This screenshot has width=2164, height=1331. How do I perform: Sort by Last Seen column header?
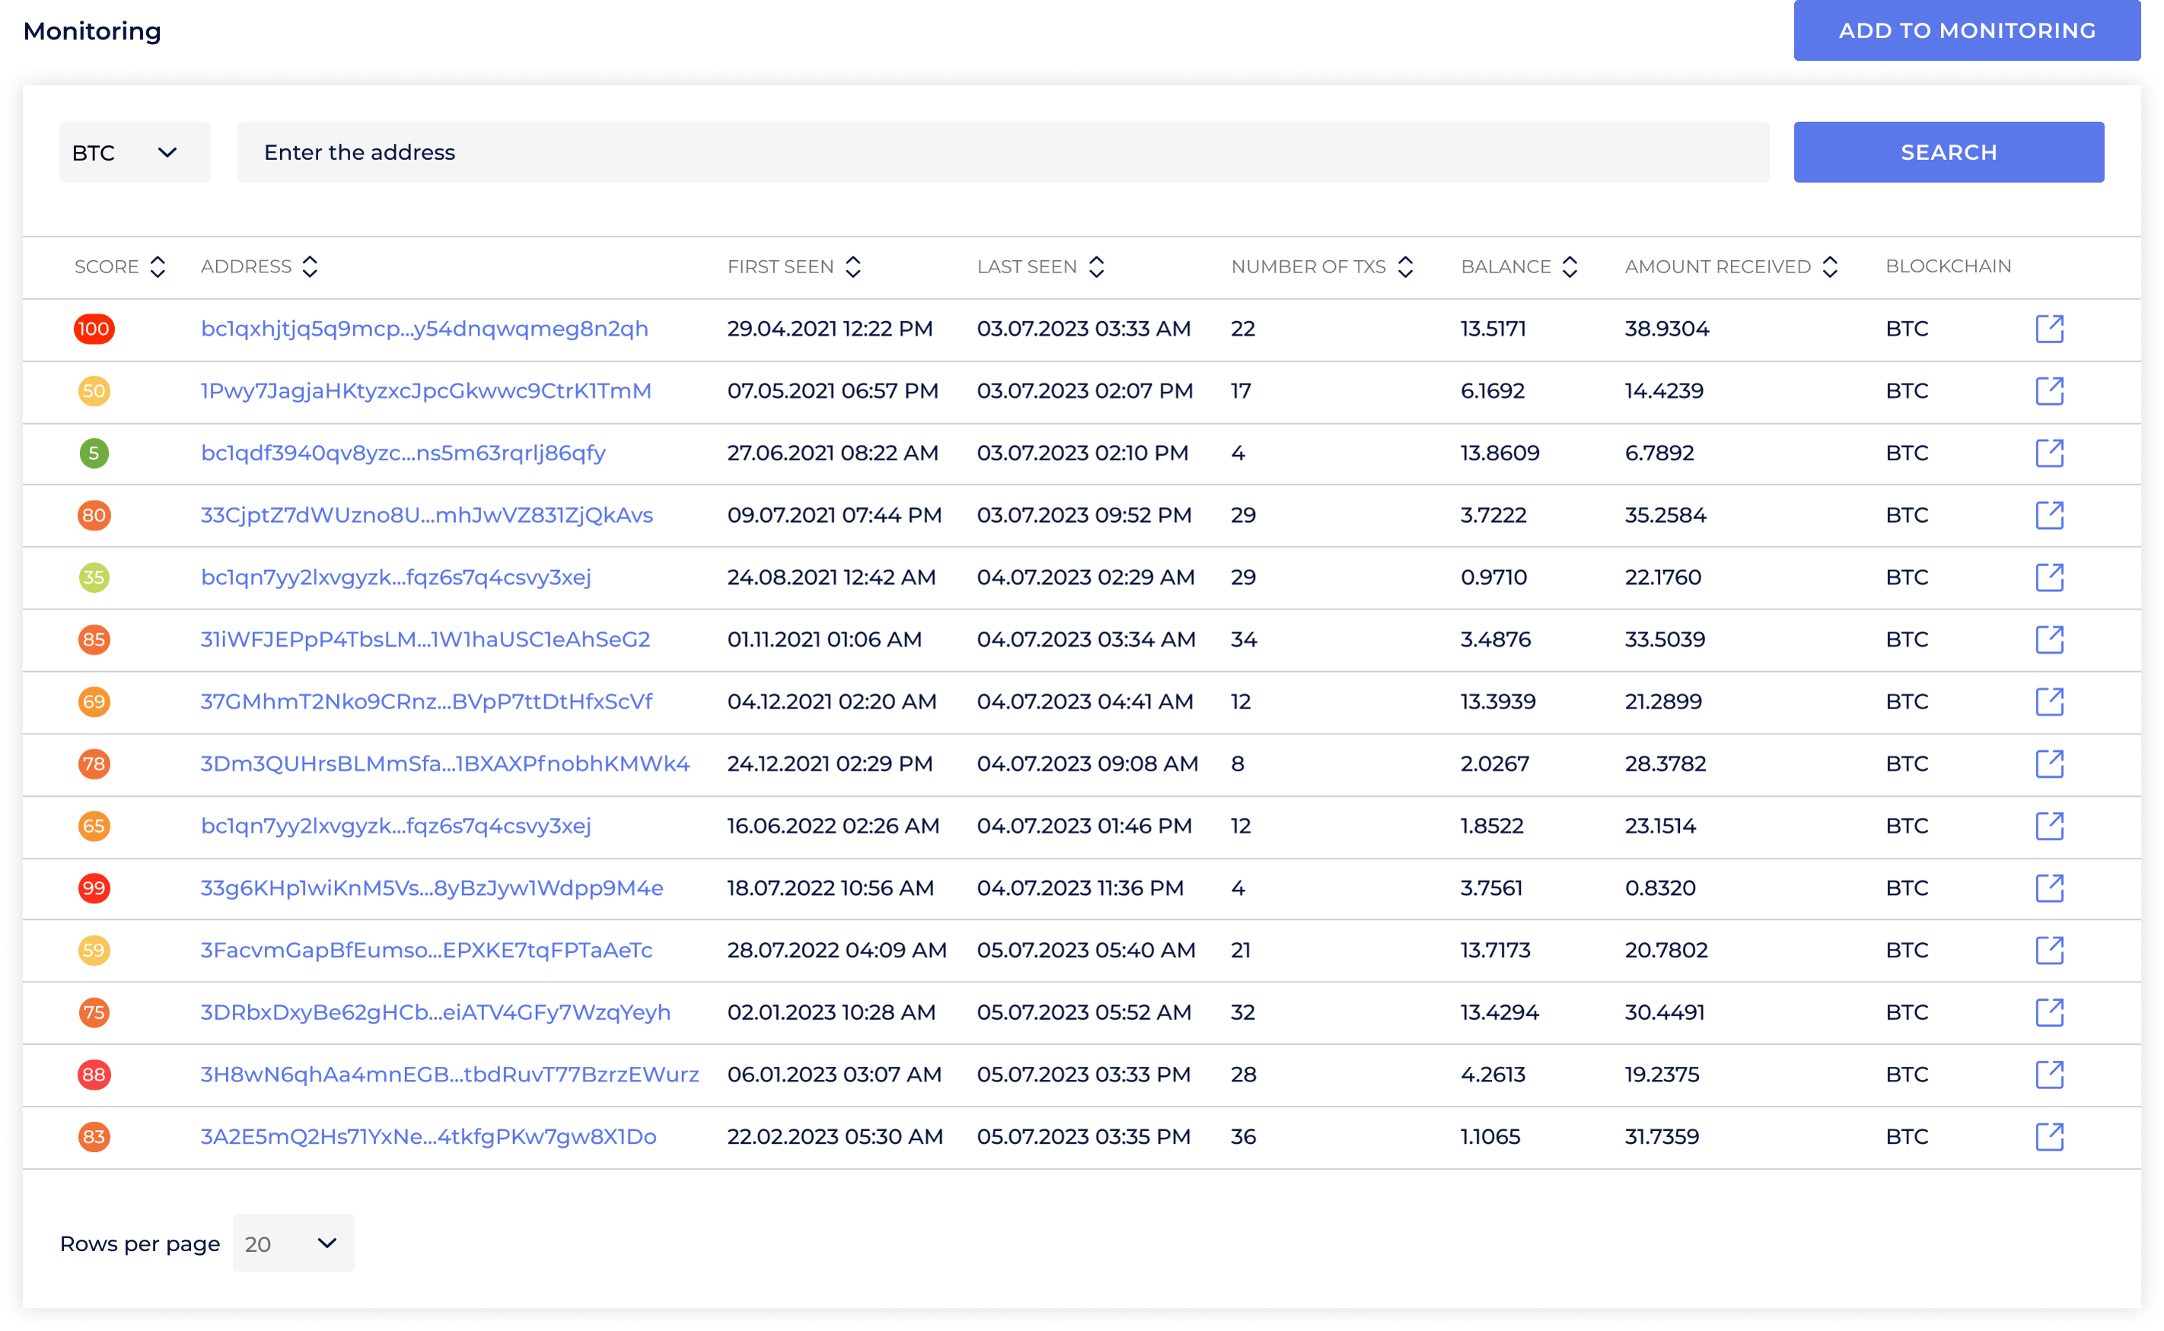pyautogui.click(x=1096, y=266)
